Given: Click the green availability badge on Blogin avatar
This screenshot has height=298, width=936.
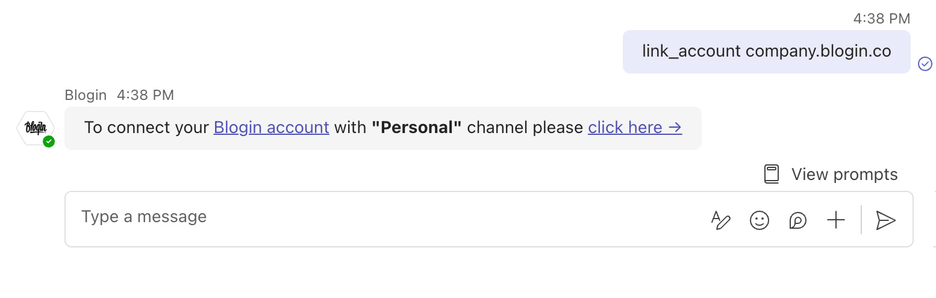Looking at the screenshot, I should (x=49, y=141).
